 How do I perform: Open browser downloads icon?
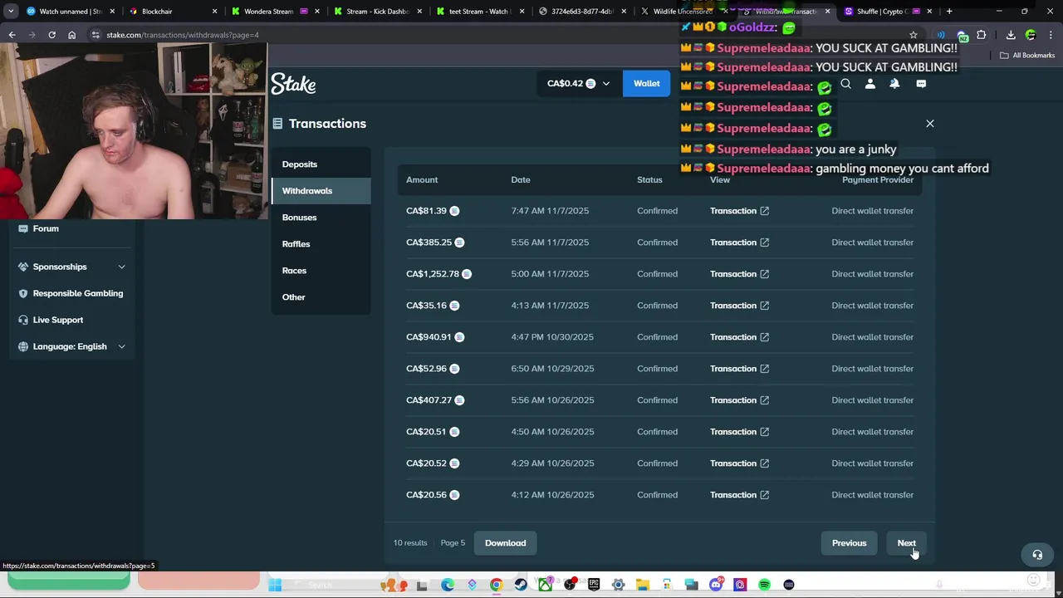coord(1011,35)
